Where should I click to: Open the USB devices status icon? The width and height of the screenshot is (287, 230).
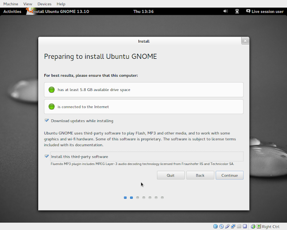227,226
